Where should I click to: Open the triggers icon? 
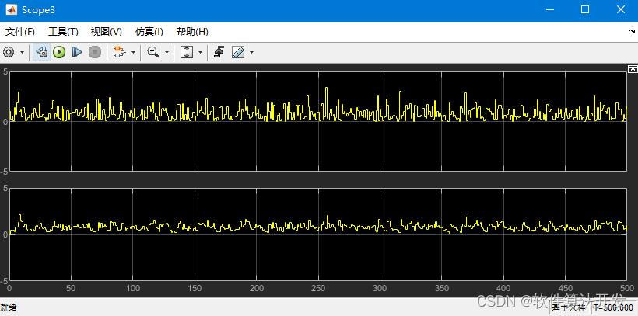point(219,52)
